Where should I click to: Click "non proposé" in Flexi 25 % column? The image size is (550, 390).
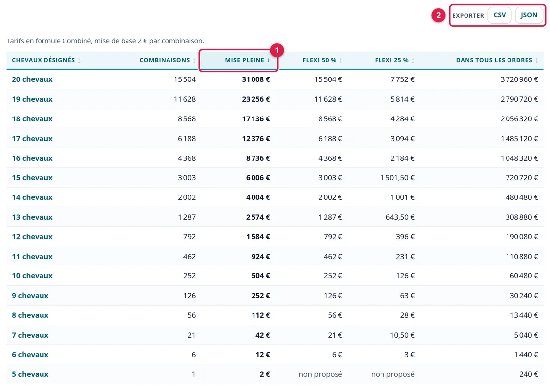pyautogui.click(x=392, y=374)
